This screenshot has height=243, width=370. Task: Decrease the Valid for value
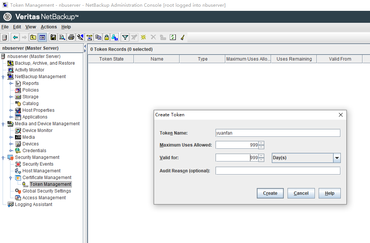pos(261,160)
